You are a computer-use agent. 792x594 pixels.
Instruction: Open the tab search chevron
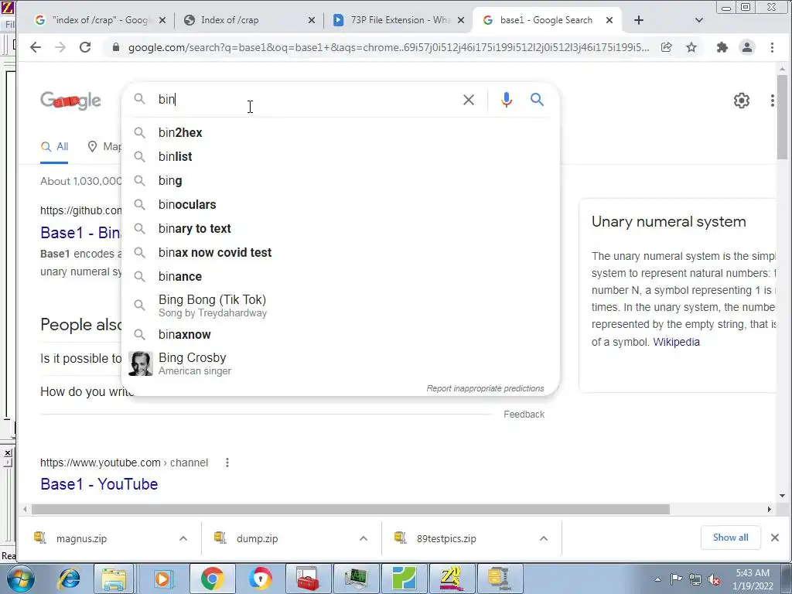click(x=698, y=20)
